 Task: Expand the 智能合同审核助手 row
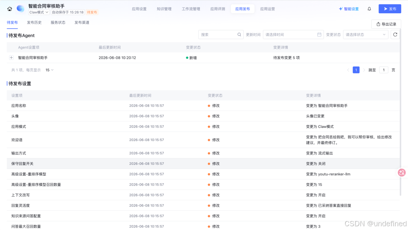pos(11,58)
